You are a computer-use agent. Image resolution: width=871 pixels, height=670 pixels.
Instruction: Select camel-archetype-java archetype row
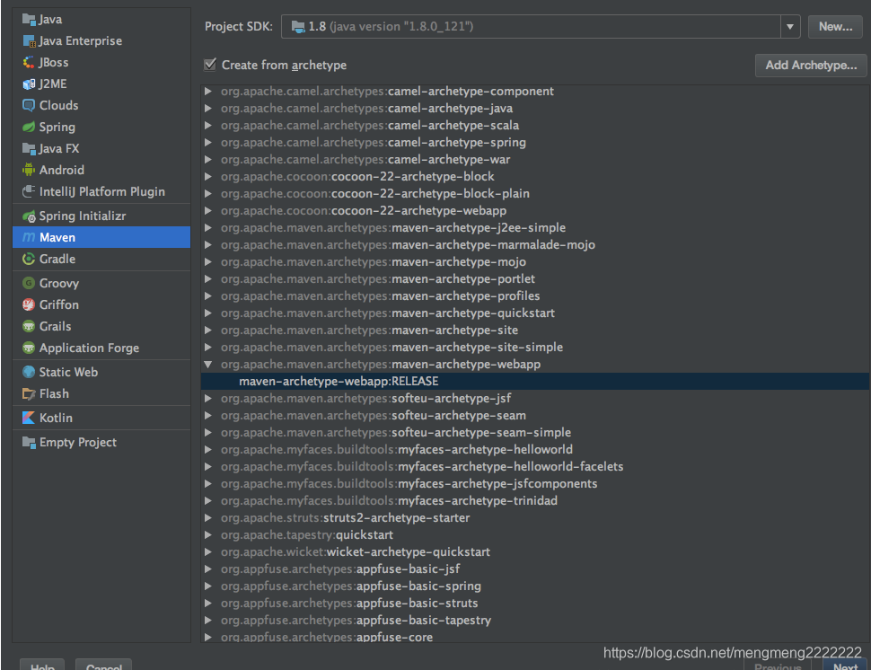tap(535, 109)
